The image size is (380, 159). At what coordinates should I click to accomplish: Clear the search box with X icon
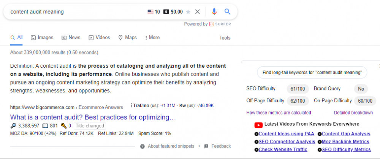coord(198,12)
